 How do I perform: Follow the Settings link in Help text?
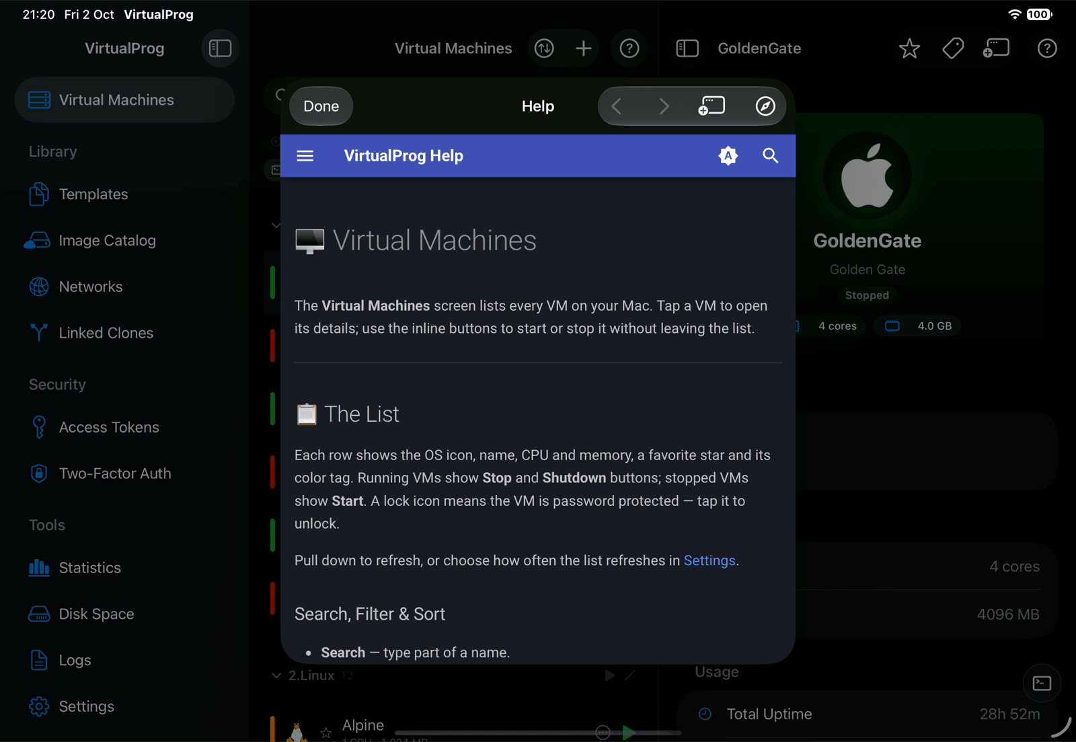pos(709,560)
